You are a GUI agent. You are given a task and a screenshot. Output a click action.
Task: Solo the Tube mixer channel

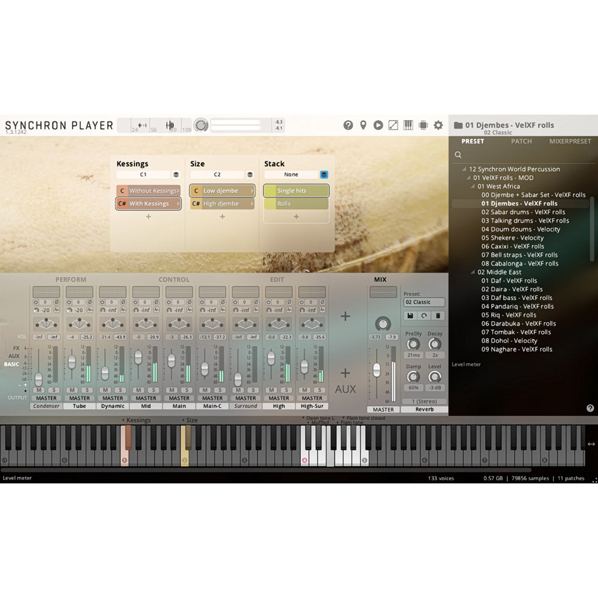click(x=87, y=390)
